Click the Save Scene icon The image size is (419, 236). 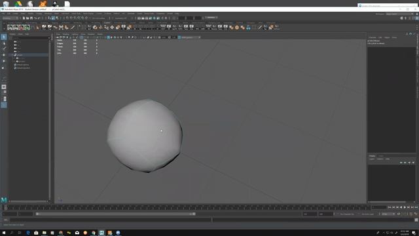point(31,18)
